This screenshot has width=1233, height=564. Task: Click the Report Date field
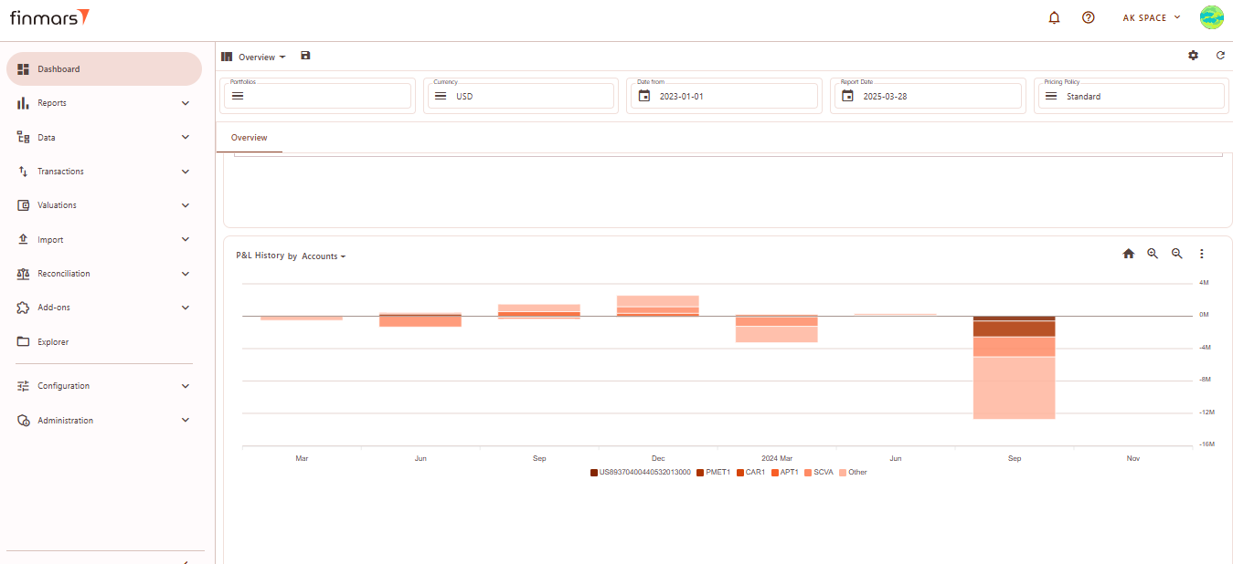tap(926, 96)
